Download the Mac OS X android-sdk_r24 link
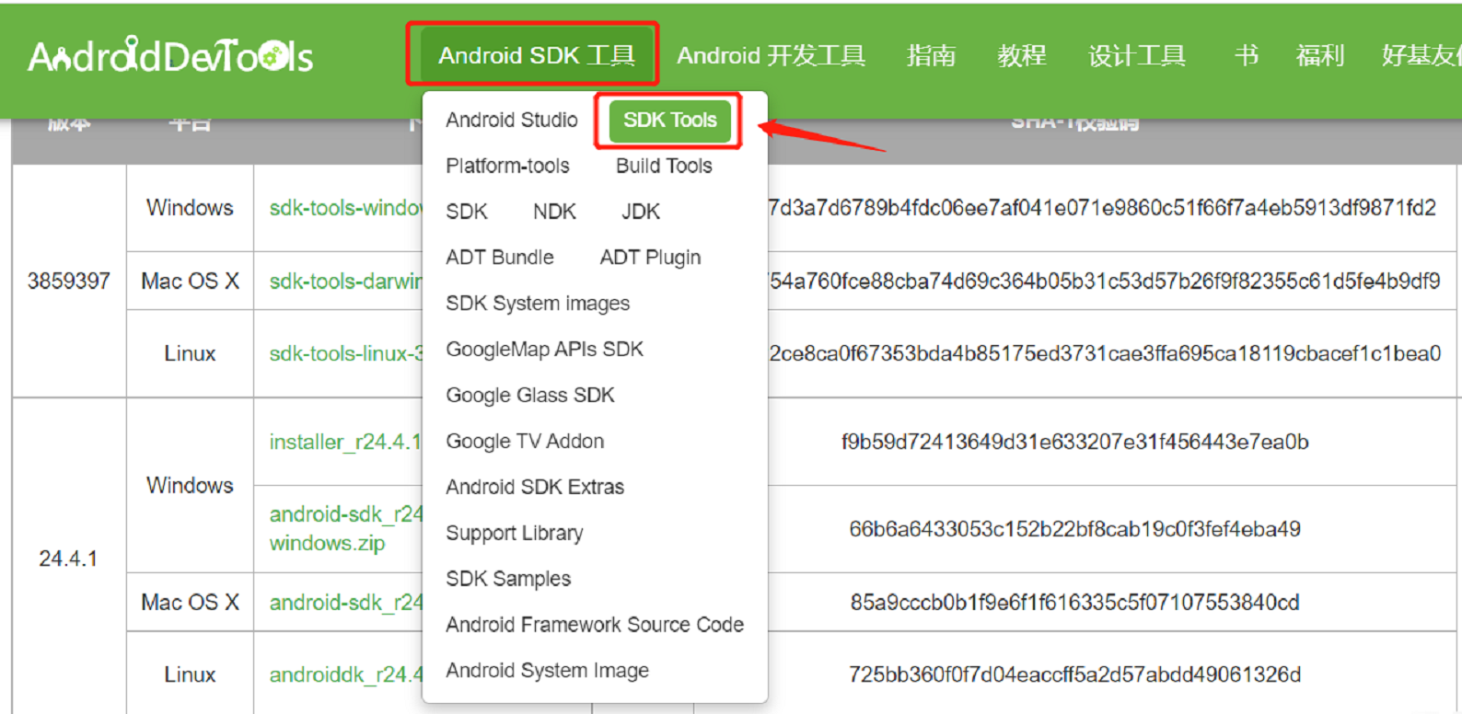Viewport: 1462px width, 714px height. (345, 603)
